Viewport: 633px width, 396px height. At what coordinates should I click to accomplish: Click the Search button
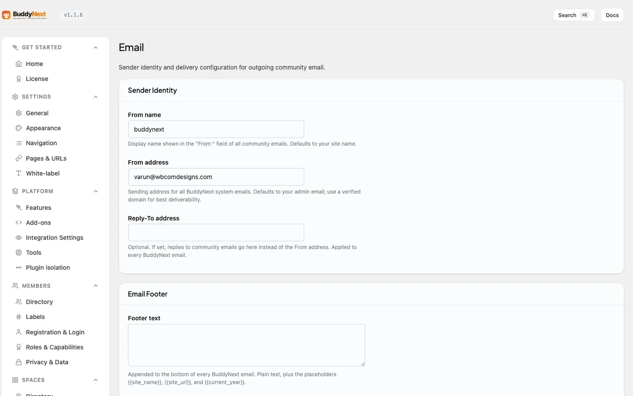coord(574,15)
